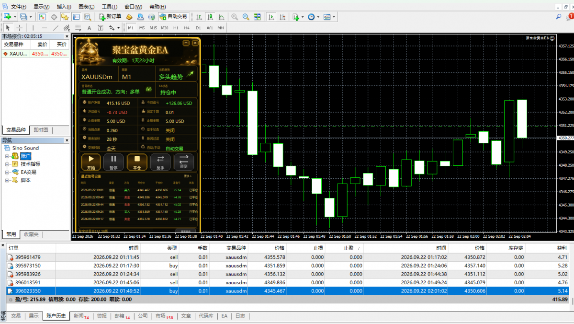Viewport: 574px width, 324px height.
Task: Click the 暂停 pause button on EA panel
Action: point(113,162)
